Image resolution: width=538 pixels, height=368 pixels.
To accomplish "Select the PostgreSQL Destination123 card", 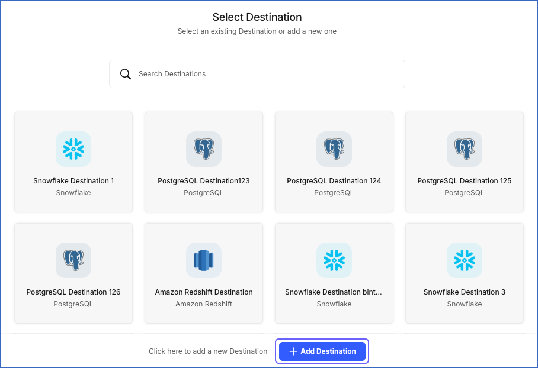I will (x=204, y=162).
